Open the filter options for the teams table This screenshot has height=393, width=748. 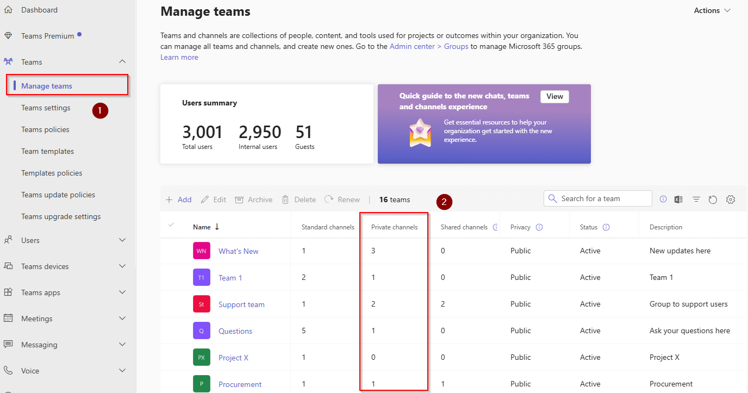[x=696, y=199]
